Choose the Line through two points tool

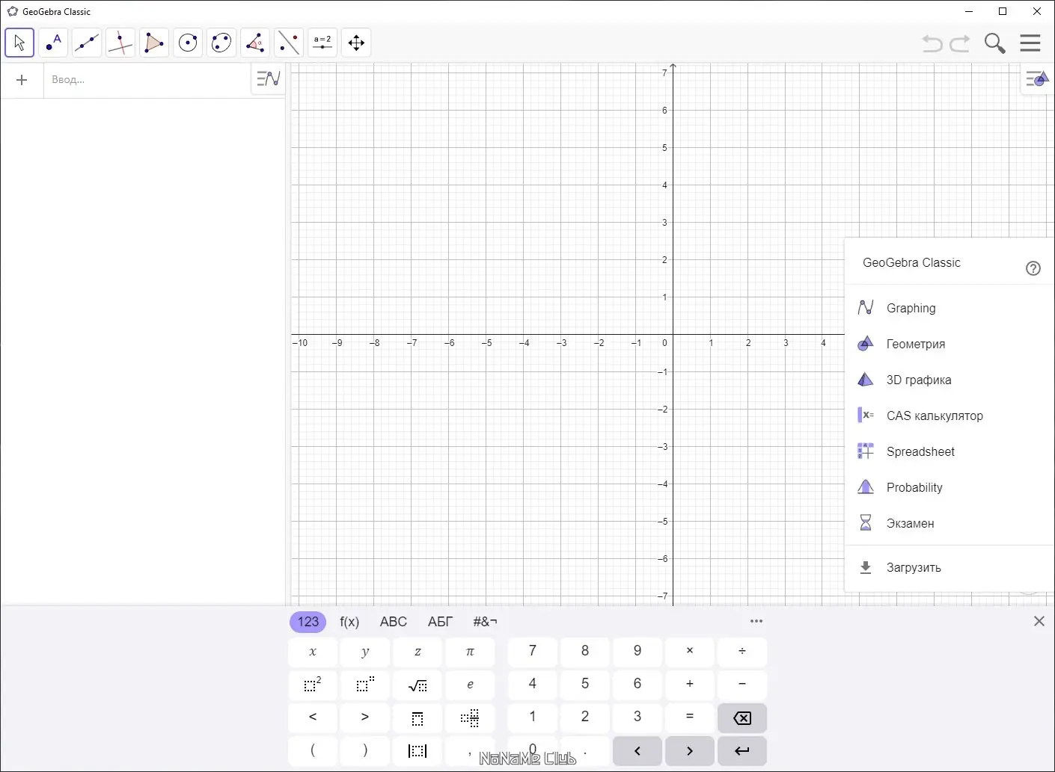(87, 43)
